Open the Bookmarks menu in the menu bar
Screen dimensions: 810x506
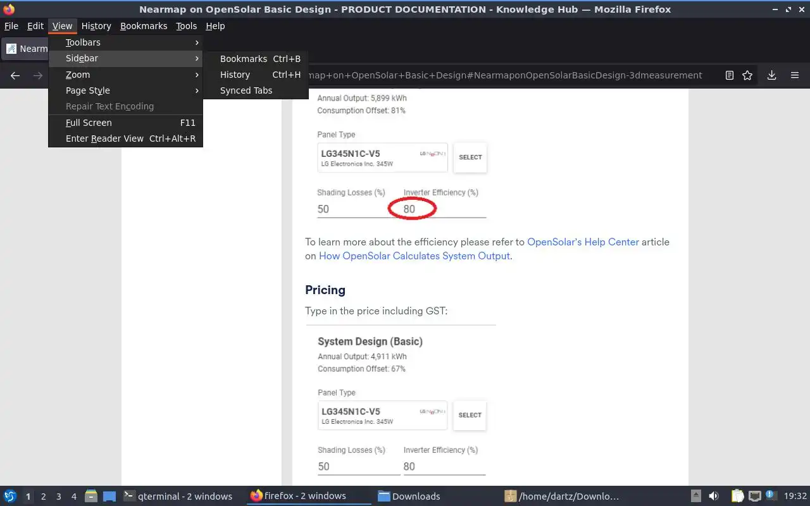coord(144,26)
